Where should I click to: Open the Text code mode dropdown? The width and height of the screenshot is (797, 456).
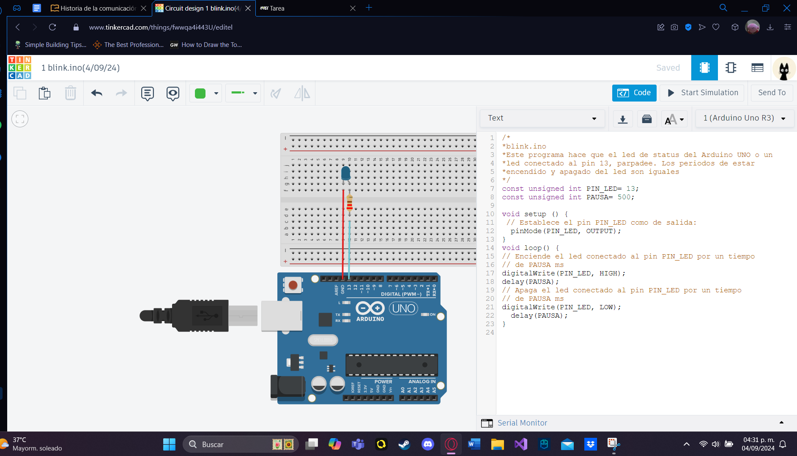(x=542, y=118)
